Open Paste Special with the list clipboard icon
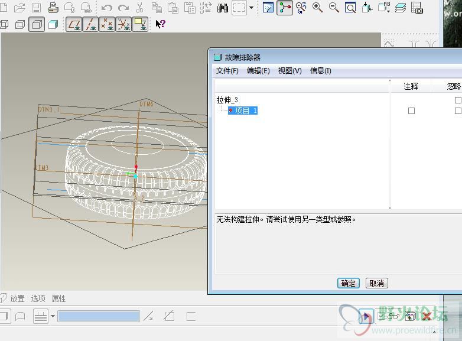 [x=190, y=8]
